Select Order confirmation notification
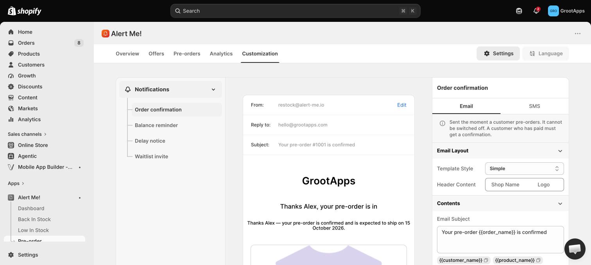The height and width of the screenshot is (265, 591). (x=177, y=110)
